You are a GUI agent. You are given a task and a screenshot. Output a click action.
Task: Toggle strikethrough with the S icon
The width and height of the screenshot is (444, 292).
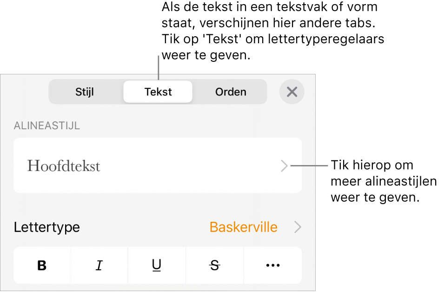[214, 265]
